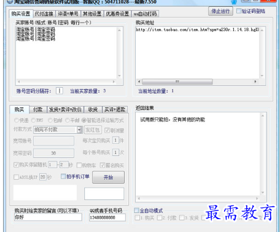Toggle the 刷浏量 checkbox
This screenshot has height=232, width=280.
click(107, 130)
